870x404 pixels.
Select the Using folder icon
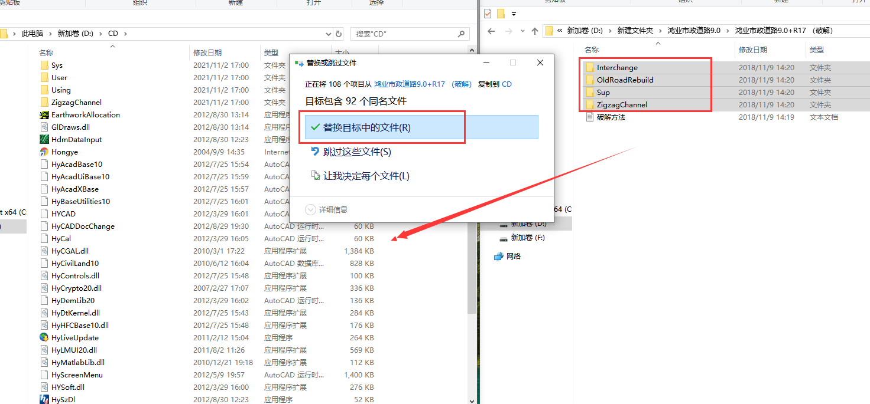coord(44,90)
